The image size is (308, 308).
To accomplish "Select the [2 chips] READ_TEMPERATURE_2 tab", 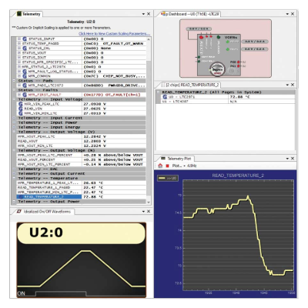I will (x=190, y=85).
